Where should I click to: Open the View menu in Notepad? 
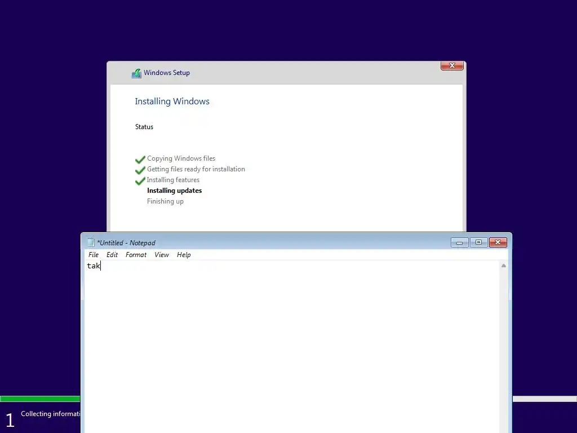[162, 255]
